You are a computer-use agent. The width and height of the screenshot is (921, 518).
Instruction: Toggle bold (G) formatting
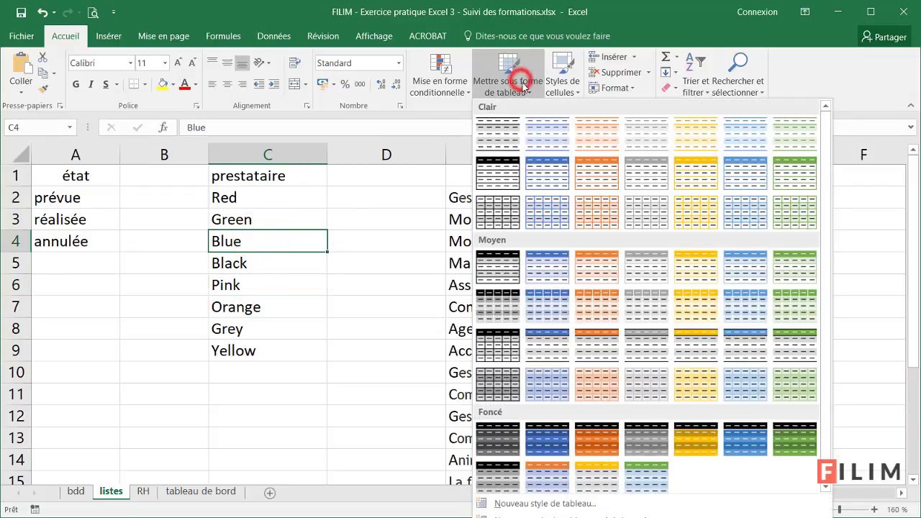tap(76, 84)
